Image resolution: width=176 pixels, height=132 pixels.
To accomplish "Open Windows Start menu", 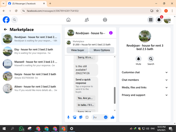I will [4, 129].
